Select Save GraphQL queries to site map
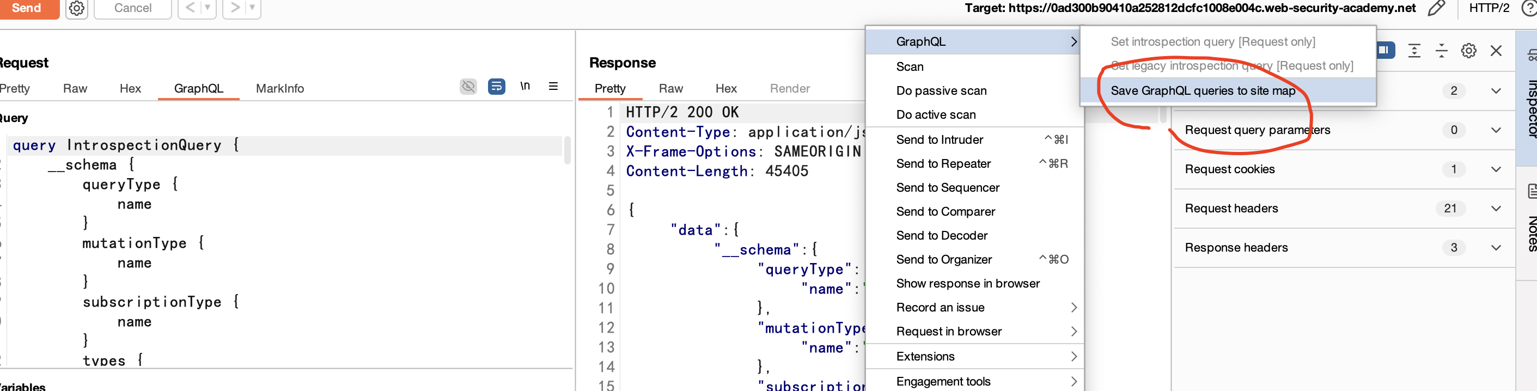The height and width of the screenshot is (391, 1537). point(1202,91)
